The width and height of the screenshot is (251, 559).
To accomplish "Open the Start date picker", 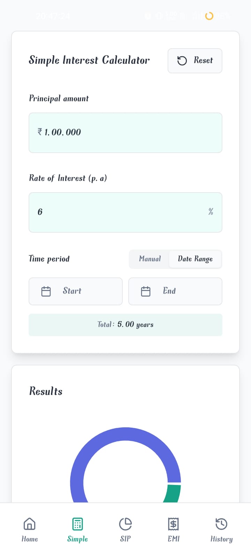I will click(75, 291).
